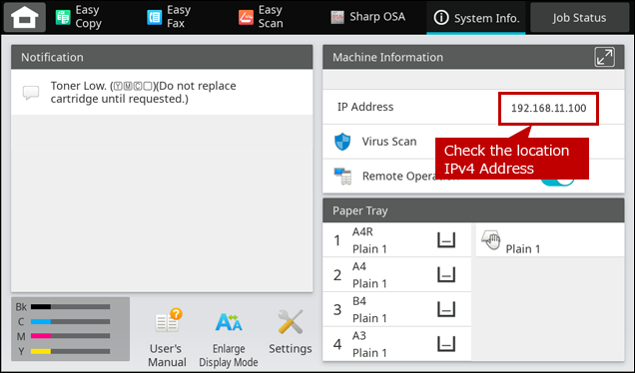Screen dimensions: 635x373
Task: Select bypass tray Plain 1
Action: [x=550, y=240]
